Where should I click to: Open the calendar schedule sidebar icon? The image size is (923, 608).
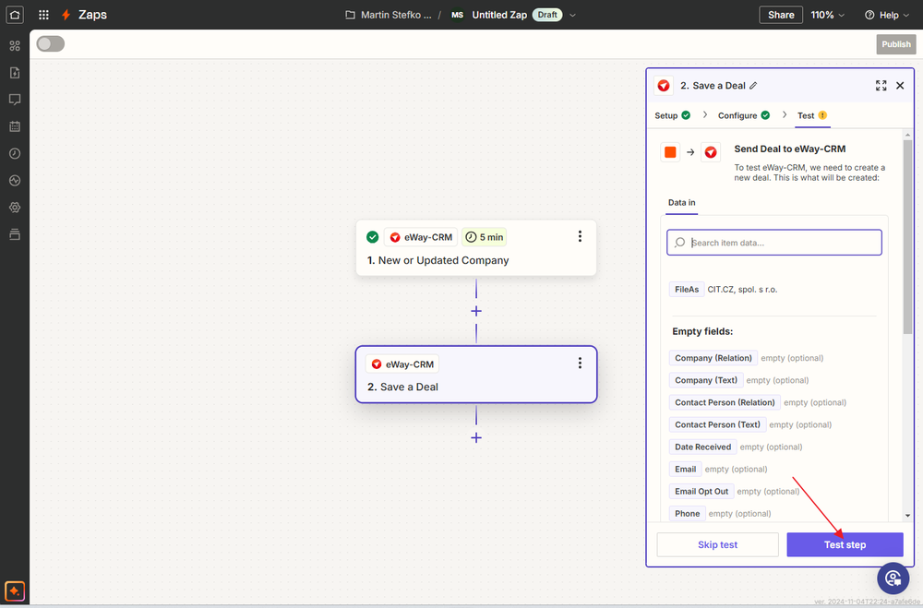[15, 126]
